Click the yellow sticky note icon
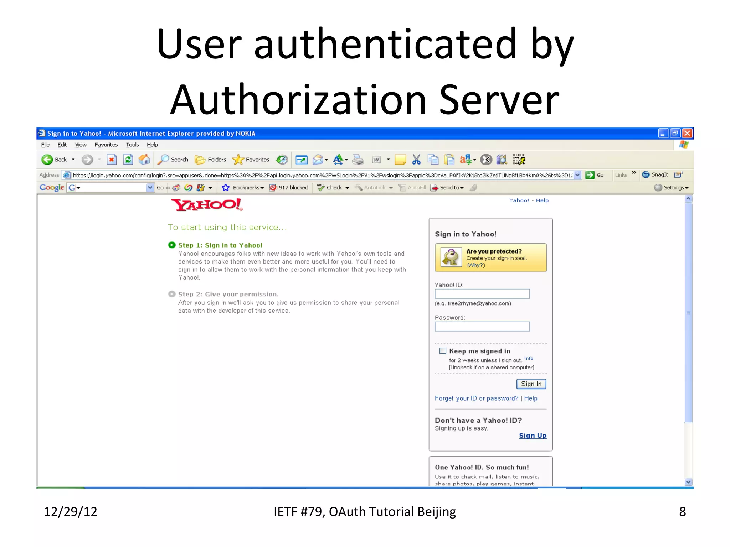The height and width of the screenshot is (547, 730). pos(400,160)
